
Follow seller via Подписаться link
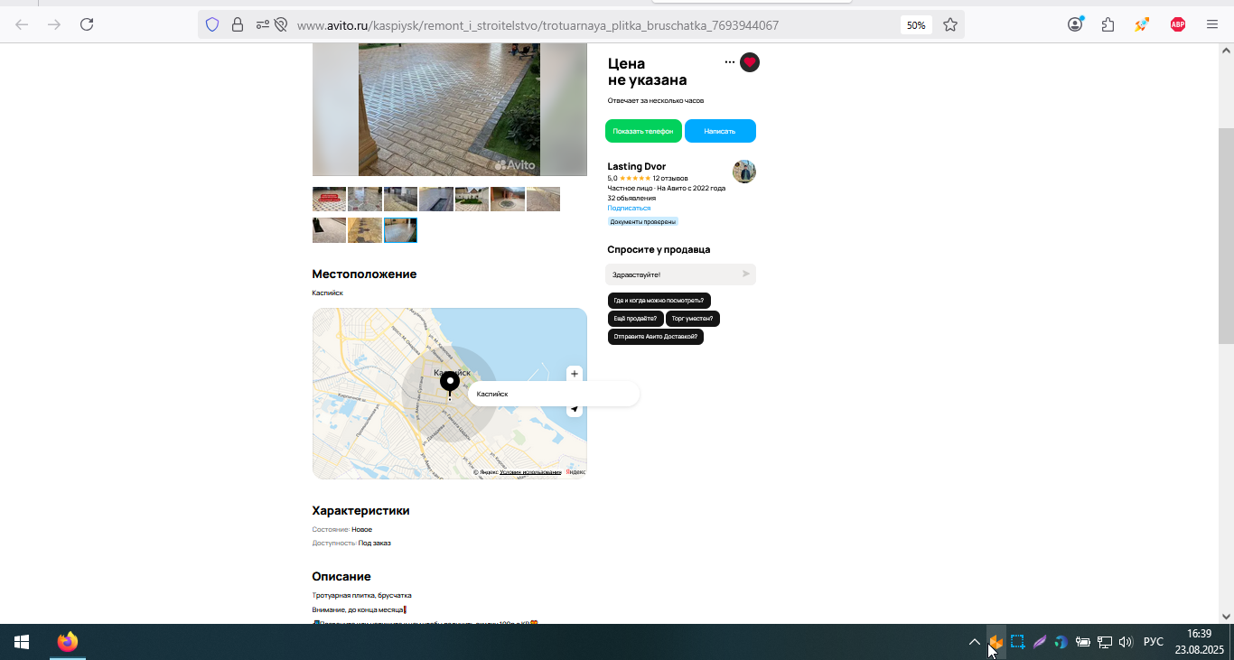pyautogui.click(x=629, y=208)
